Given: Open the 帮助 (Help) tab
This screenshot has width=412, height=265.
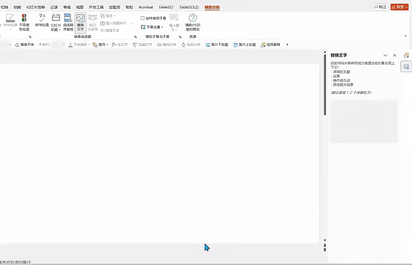Looking at the screenshot, I should pos(129,7).
